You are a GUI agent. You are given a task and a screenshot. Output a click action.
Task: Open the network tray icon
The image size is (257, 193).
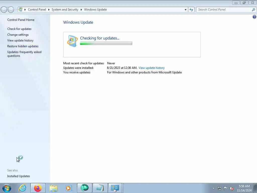point(219,188)
